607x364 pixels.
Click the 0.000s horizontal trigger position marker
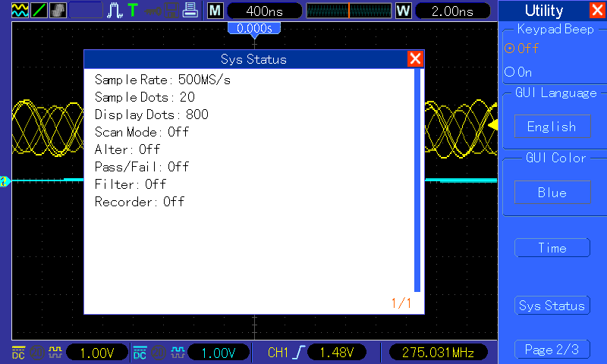click(x=254, y=29)
